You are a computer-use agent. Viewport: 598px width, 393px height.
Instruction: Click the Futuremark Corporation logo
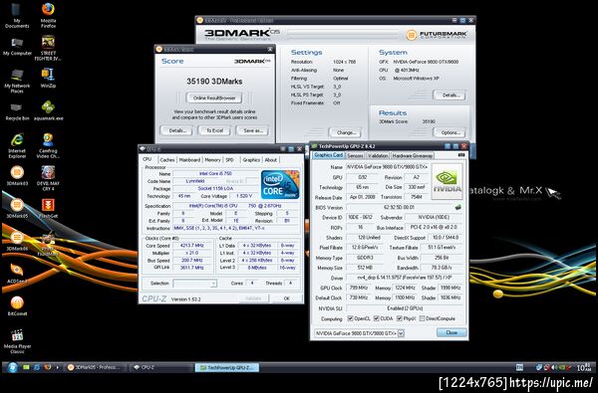pyautogui.click(x=436, y=35)
